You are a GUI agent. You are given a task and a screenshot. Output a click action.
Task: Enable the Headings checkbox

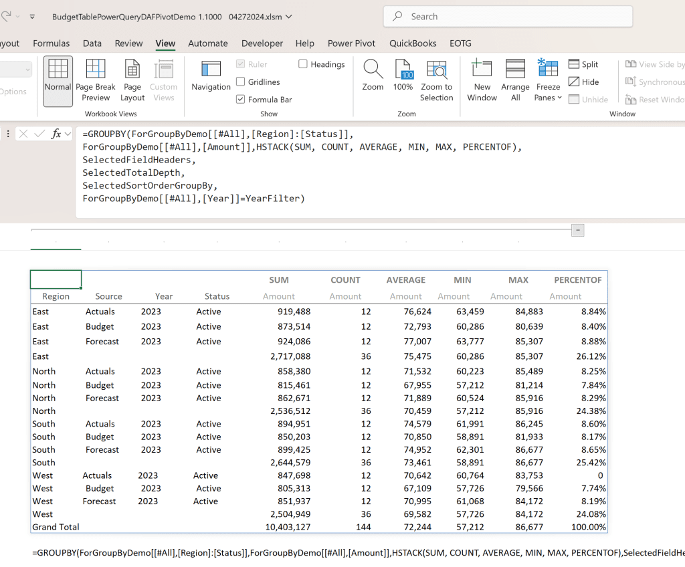pyautogui.click(x=303, y=64)
